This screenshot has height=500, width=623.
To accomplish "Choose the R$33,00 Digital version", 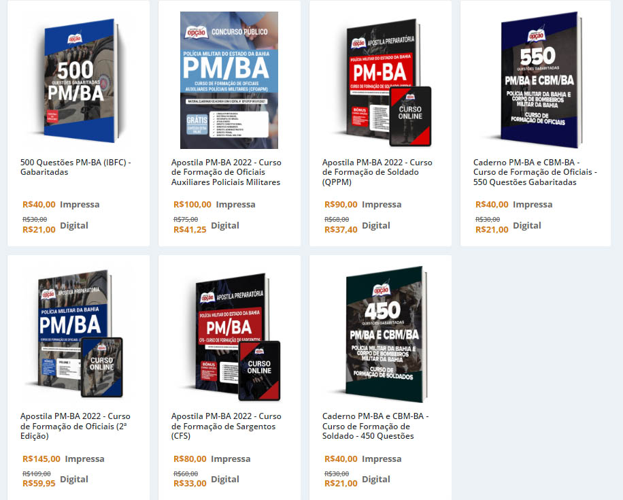I will 206,480.
